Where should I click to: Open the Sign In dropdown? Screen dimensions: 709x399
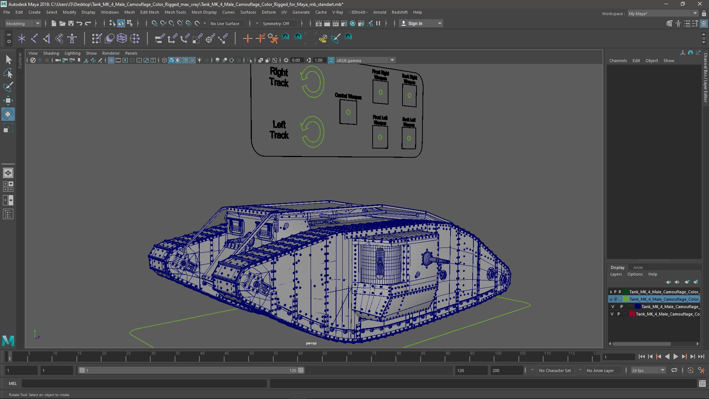[x=421, y=23]
